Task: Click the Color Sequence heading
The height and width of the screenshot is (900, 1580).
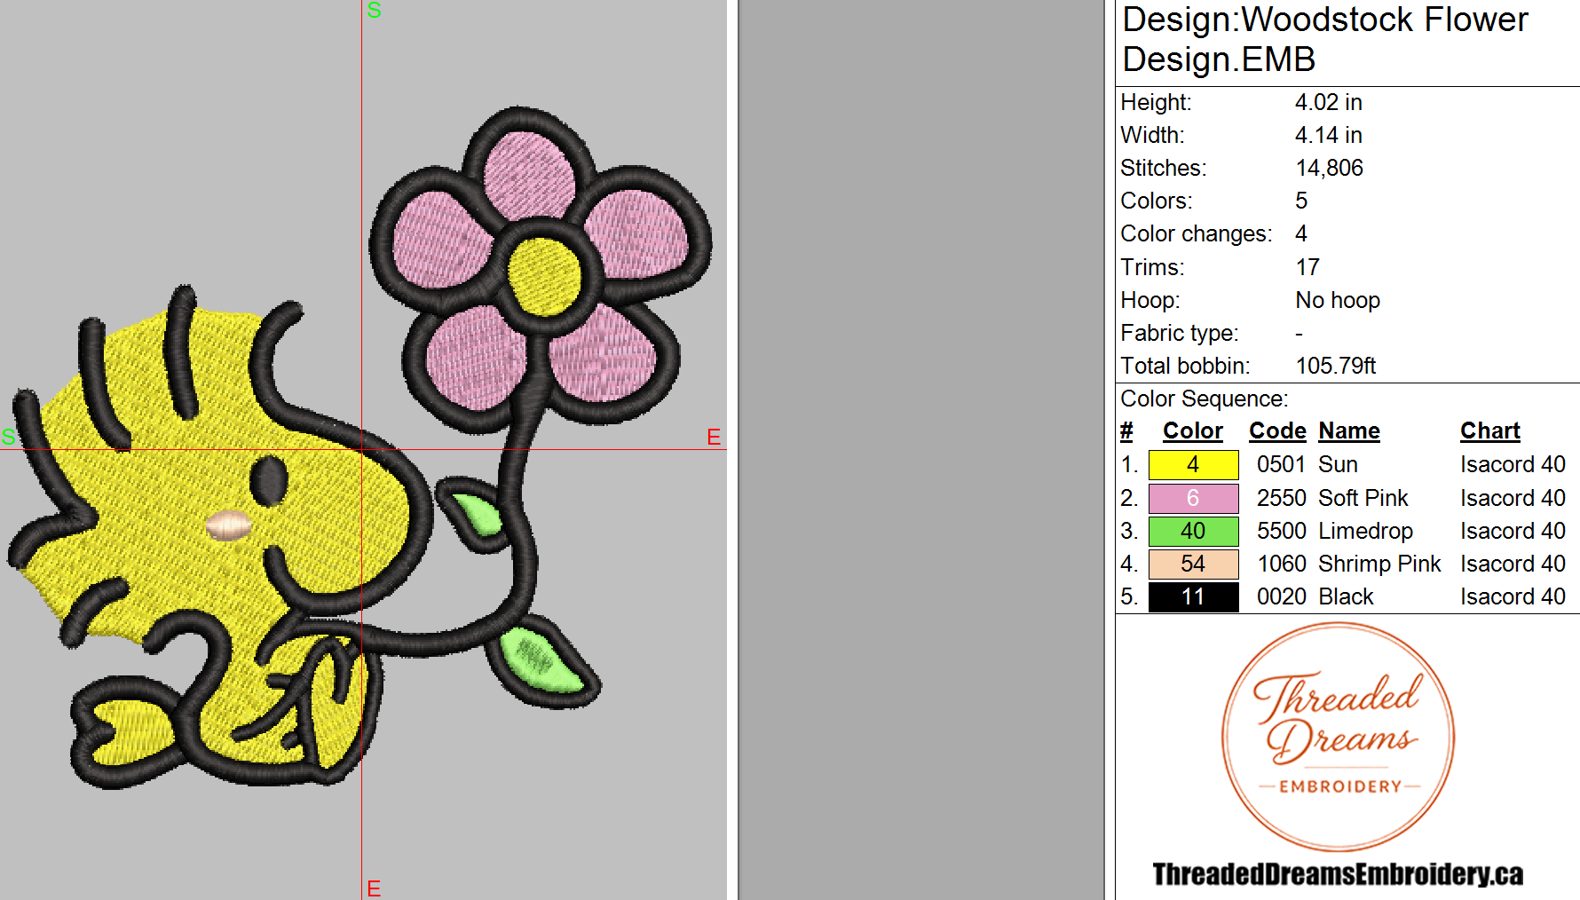Action: tap(1205, 399)
